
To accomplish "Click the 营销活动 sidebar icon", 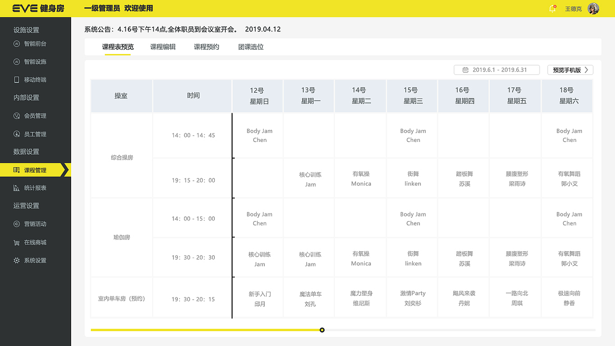I will coord(16,224).
